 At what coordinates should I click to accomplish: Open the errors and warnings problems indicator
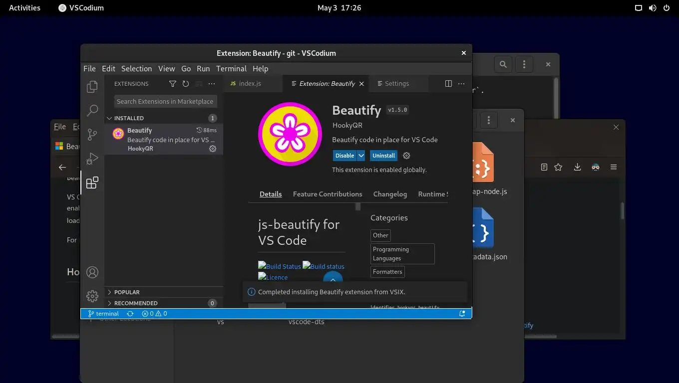tap(154, 314)
